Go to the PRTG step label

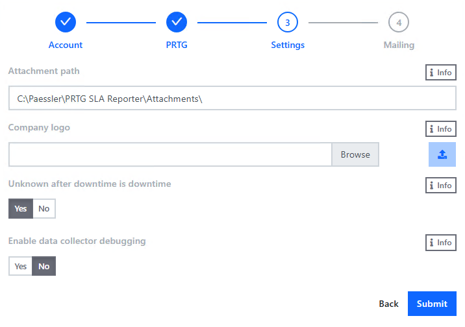point(177,45)
